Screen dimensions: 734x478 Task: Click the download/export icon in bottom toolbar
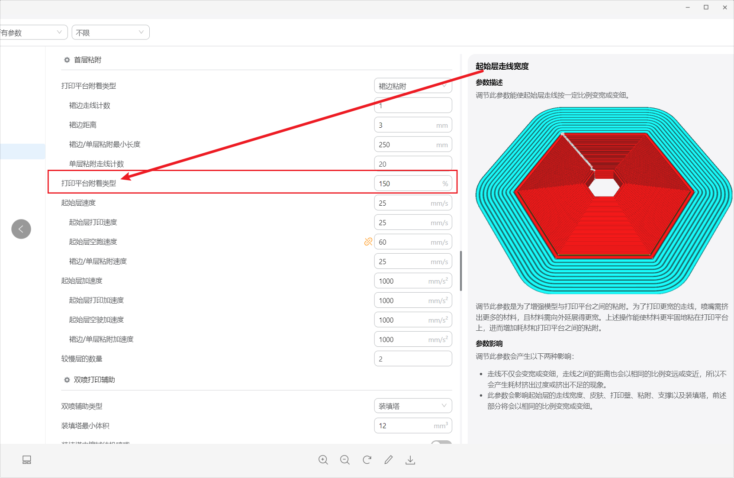pos(410,460)
